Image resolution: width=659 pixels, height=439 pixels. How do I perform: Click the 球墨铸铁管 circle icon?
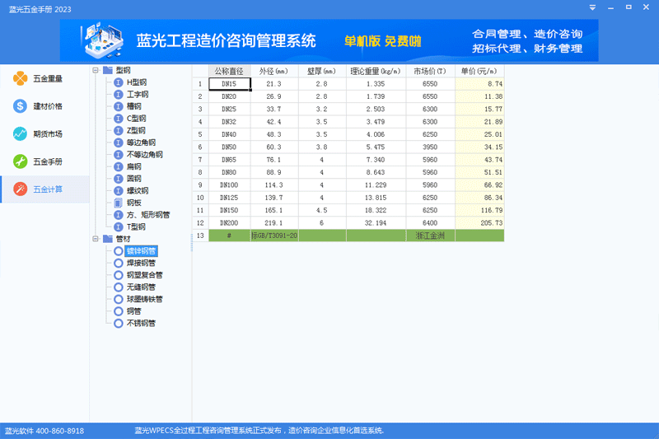(x=119, y=299)
